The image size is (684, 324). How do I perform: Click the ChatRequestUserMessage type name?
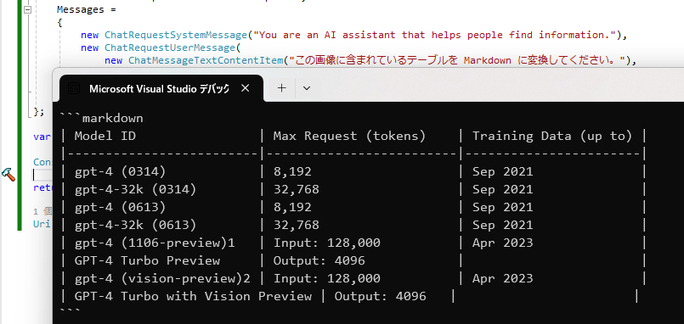click(170, 47)
